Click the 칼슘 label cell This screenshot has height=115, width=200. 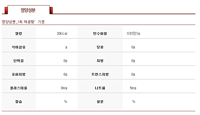point(19,102)
